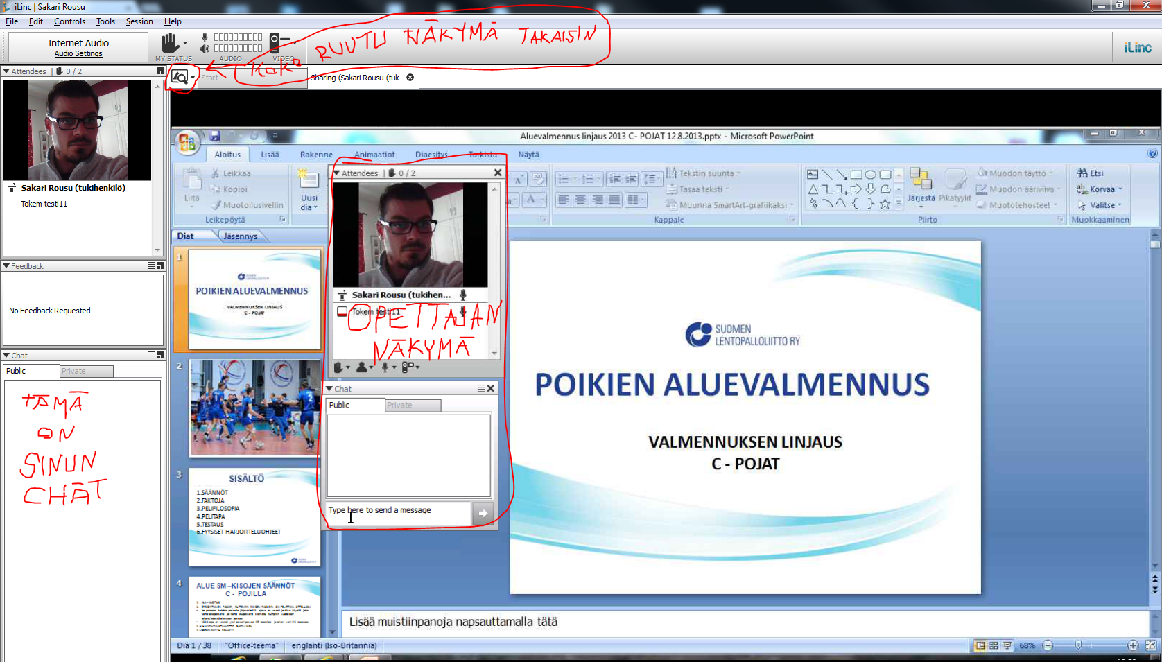
Task: Switch to slide sorter view icon
Action: pos(994,645)
